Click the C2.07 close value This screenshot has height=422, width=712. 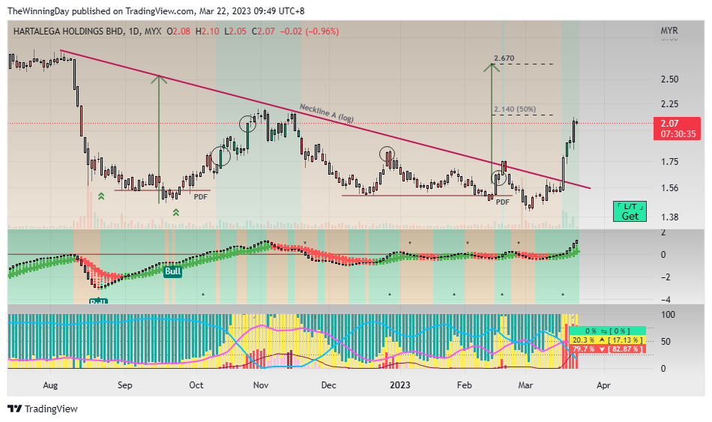point(263,31)
